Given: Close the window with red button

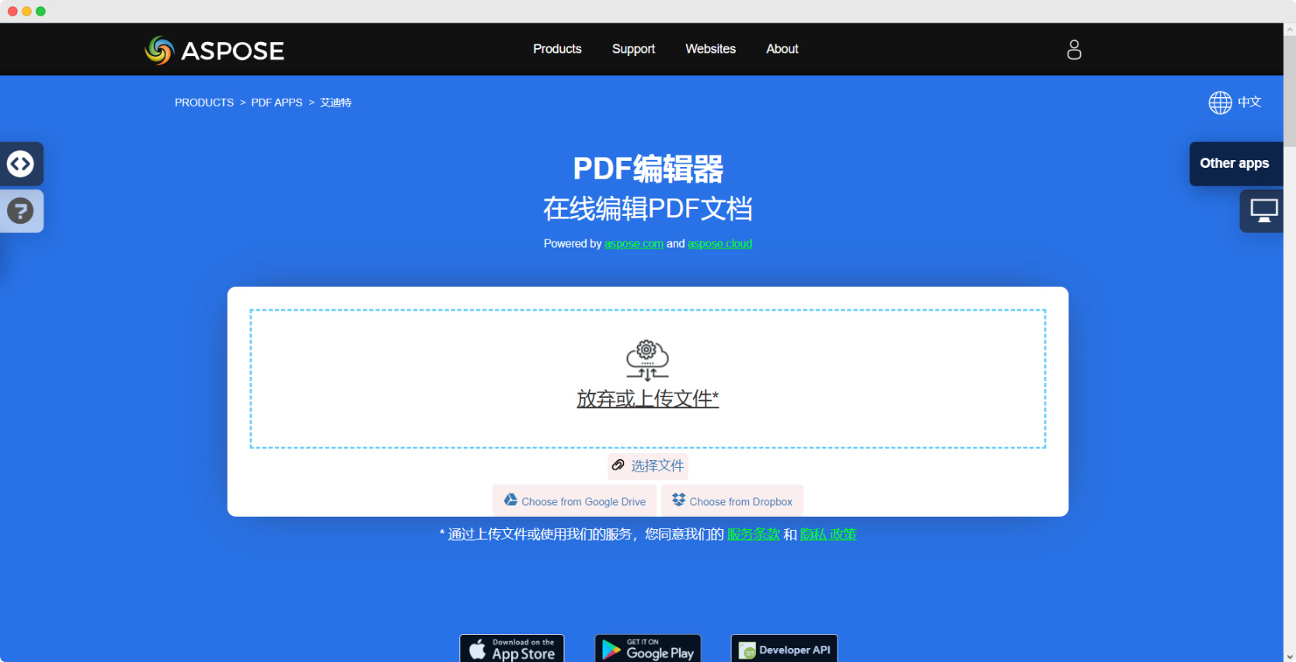Looking at the screenshot, I should pos(12,12).
